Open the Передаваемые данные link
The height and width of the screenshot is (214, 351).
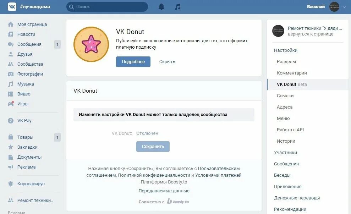point(164,191)
